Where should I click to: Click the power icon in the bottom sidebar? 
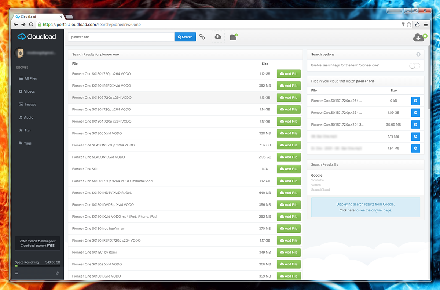[x=56, y=273]
